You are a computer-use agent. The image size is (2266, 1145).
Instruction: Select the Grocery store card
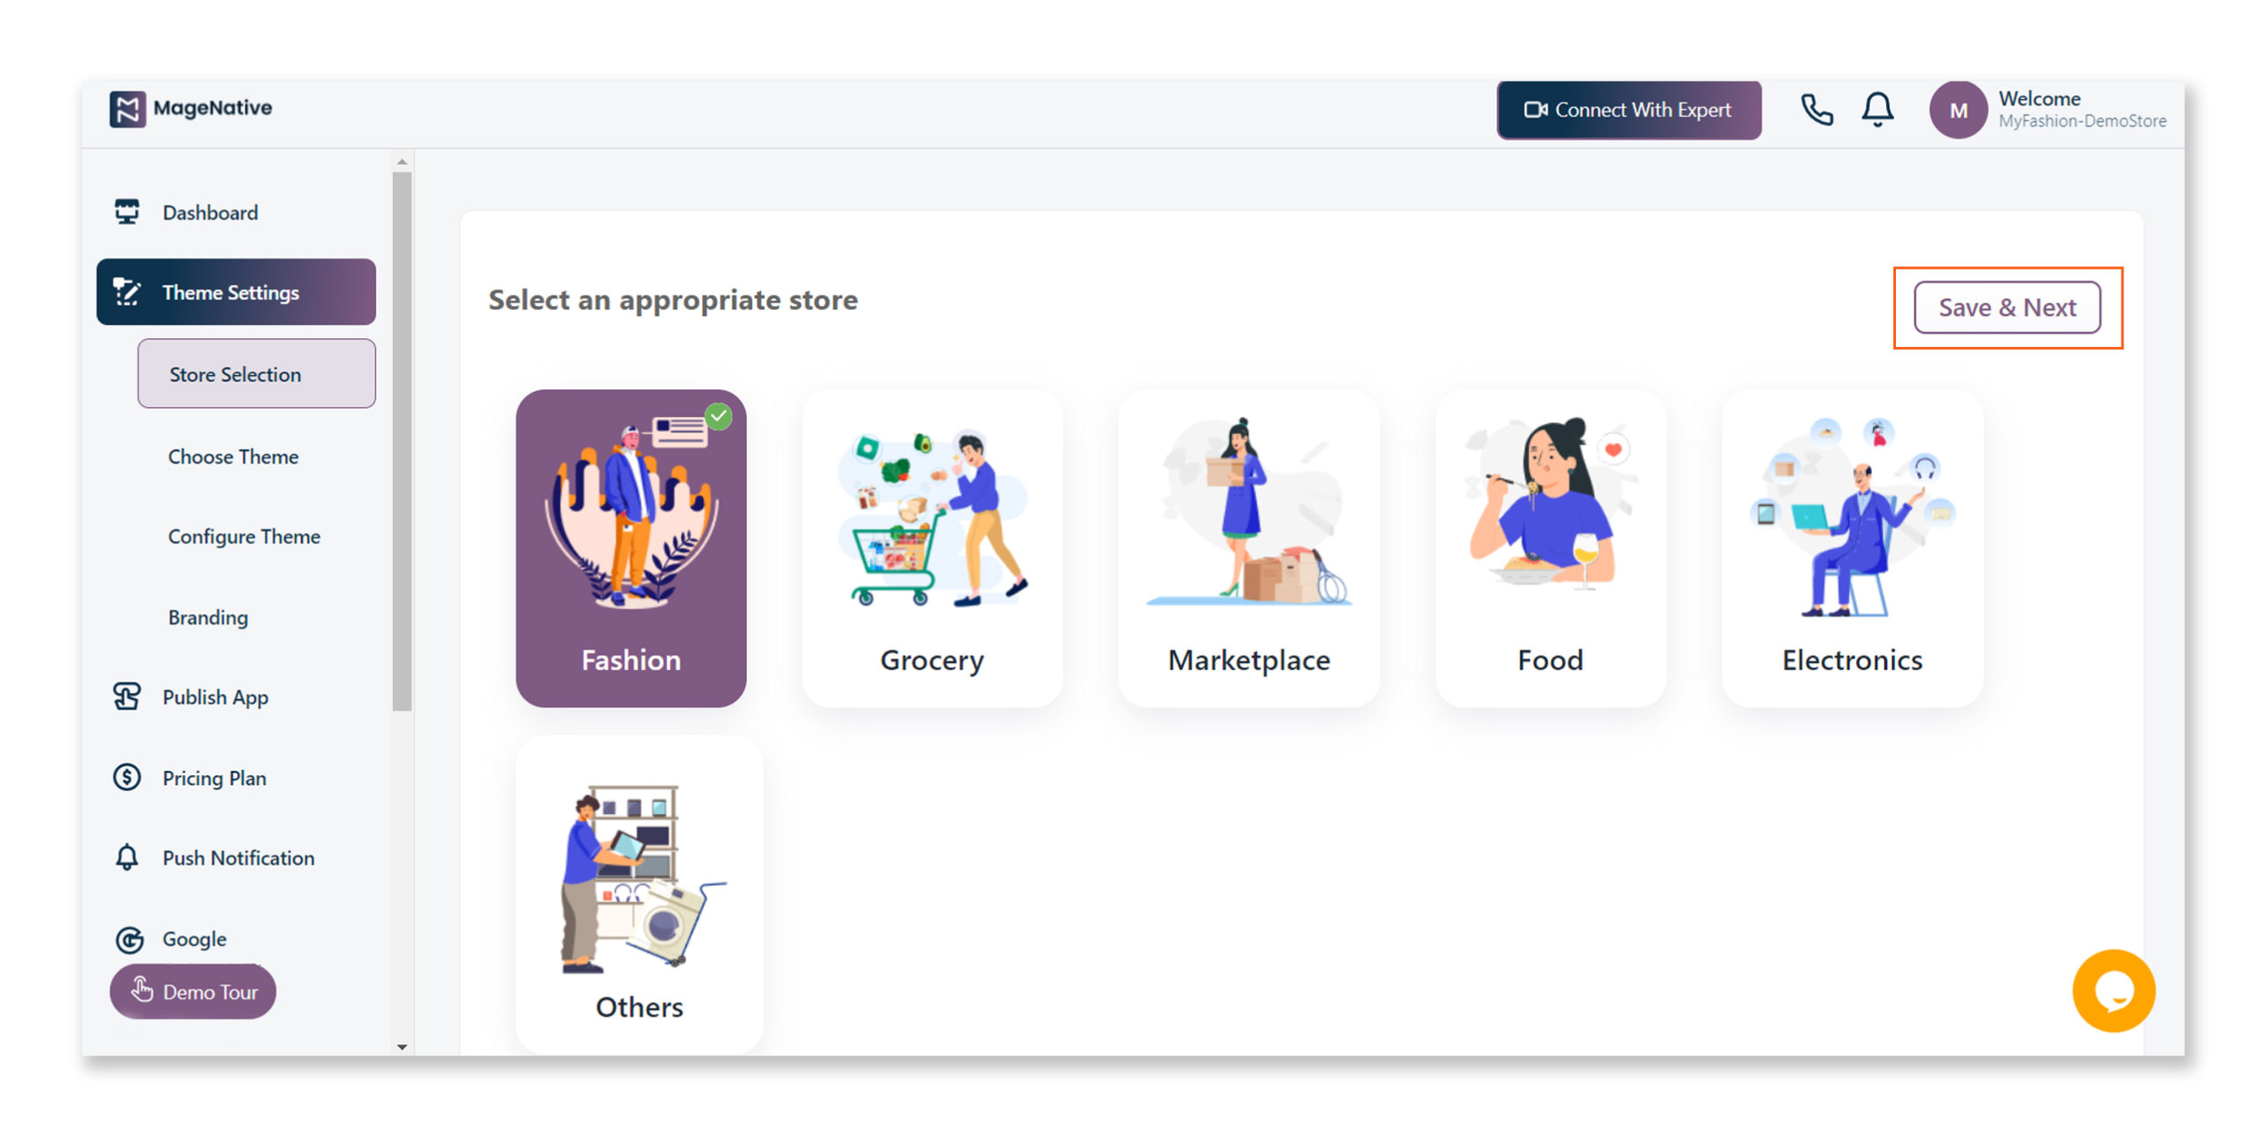point(931,548)
